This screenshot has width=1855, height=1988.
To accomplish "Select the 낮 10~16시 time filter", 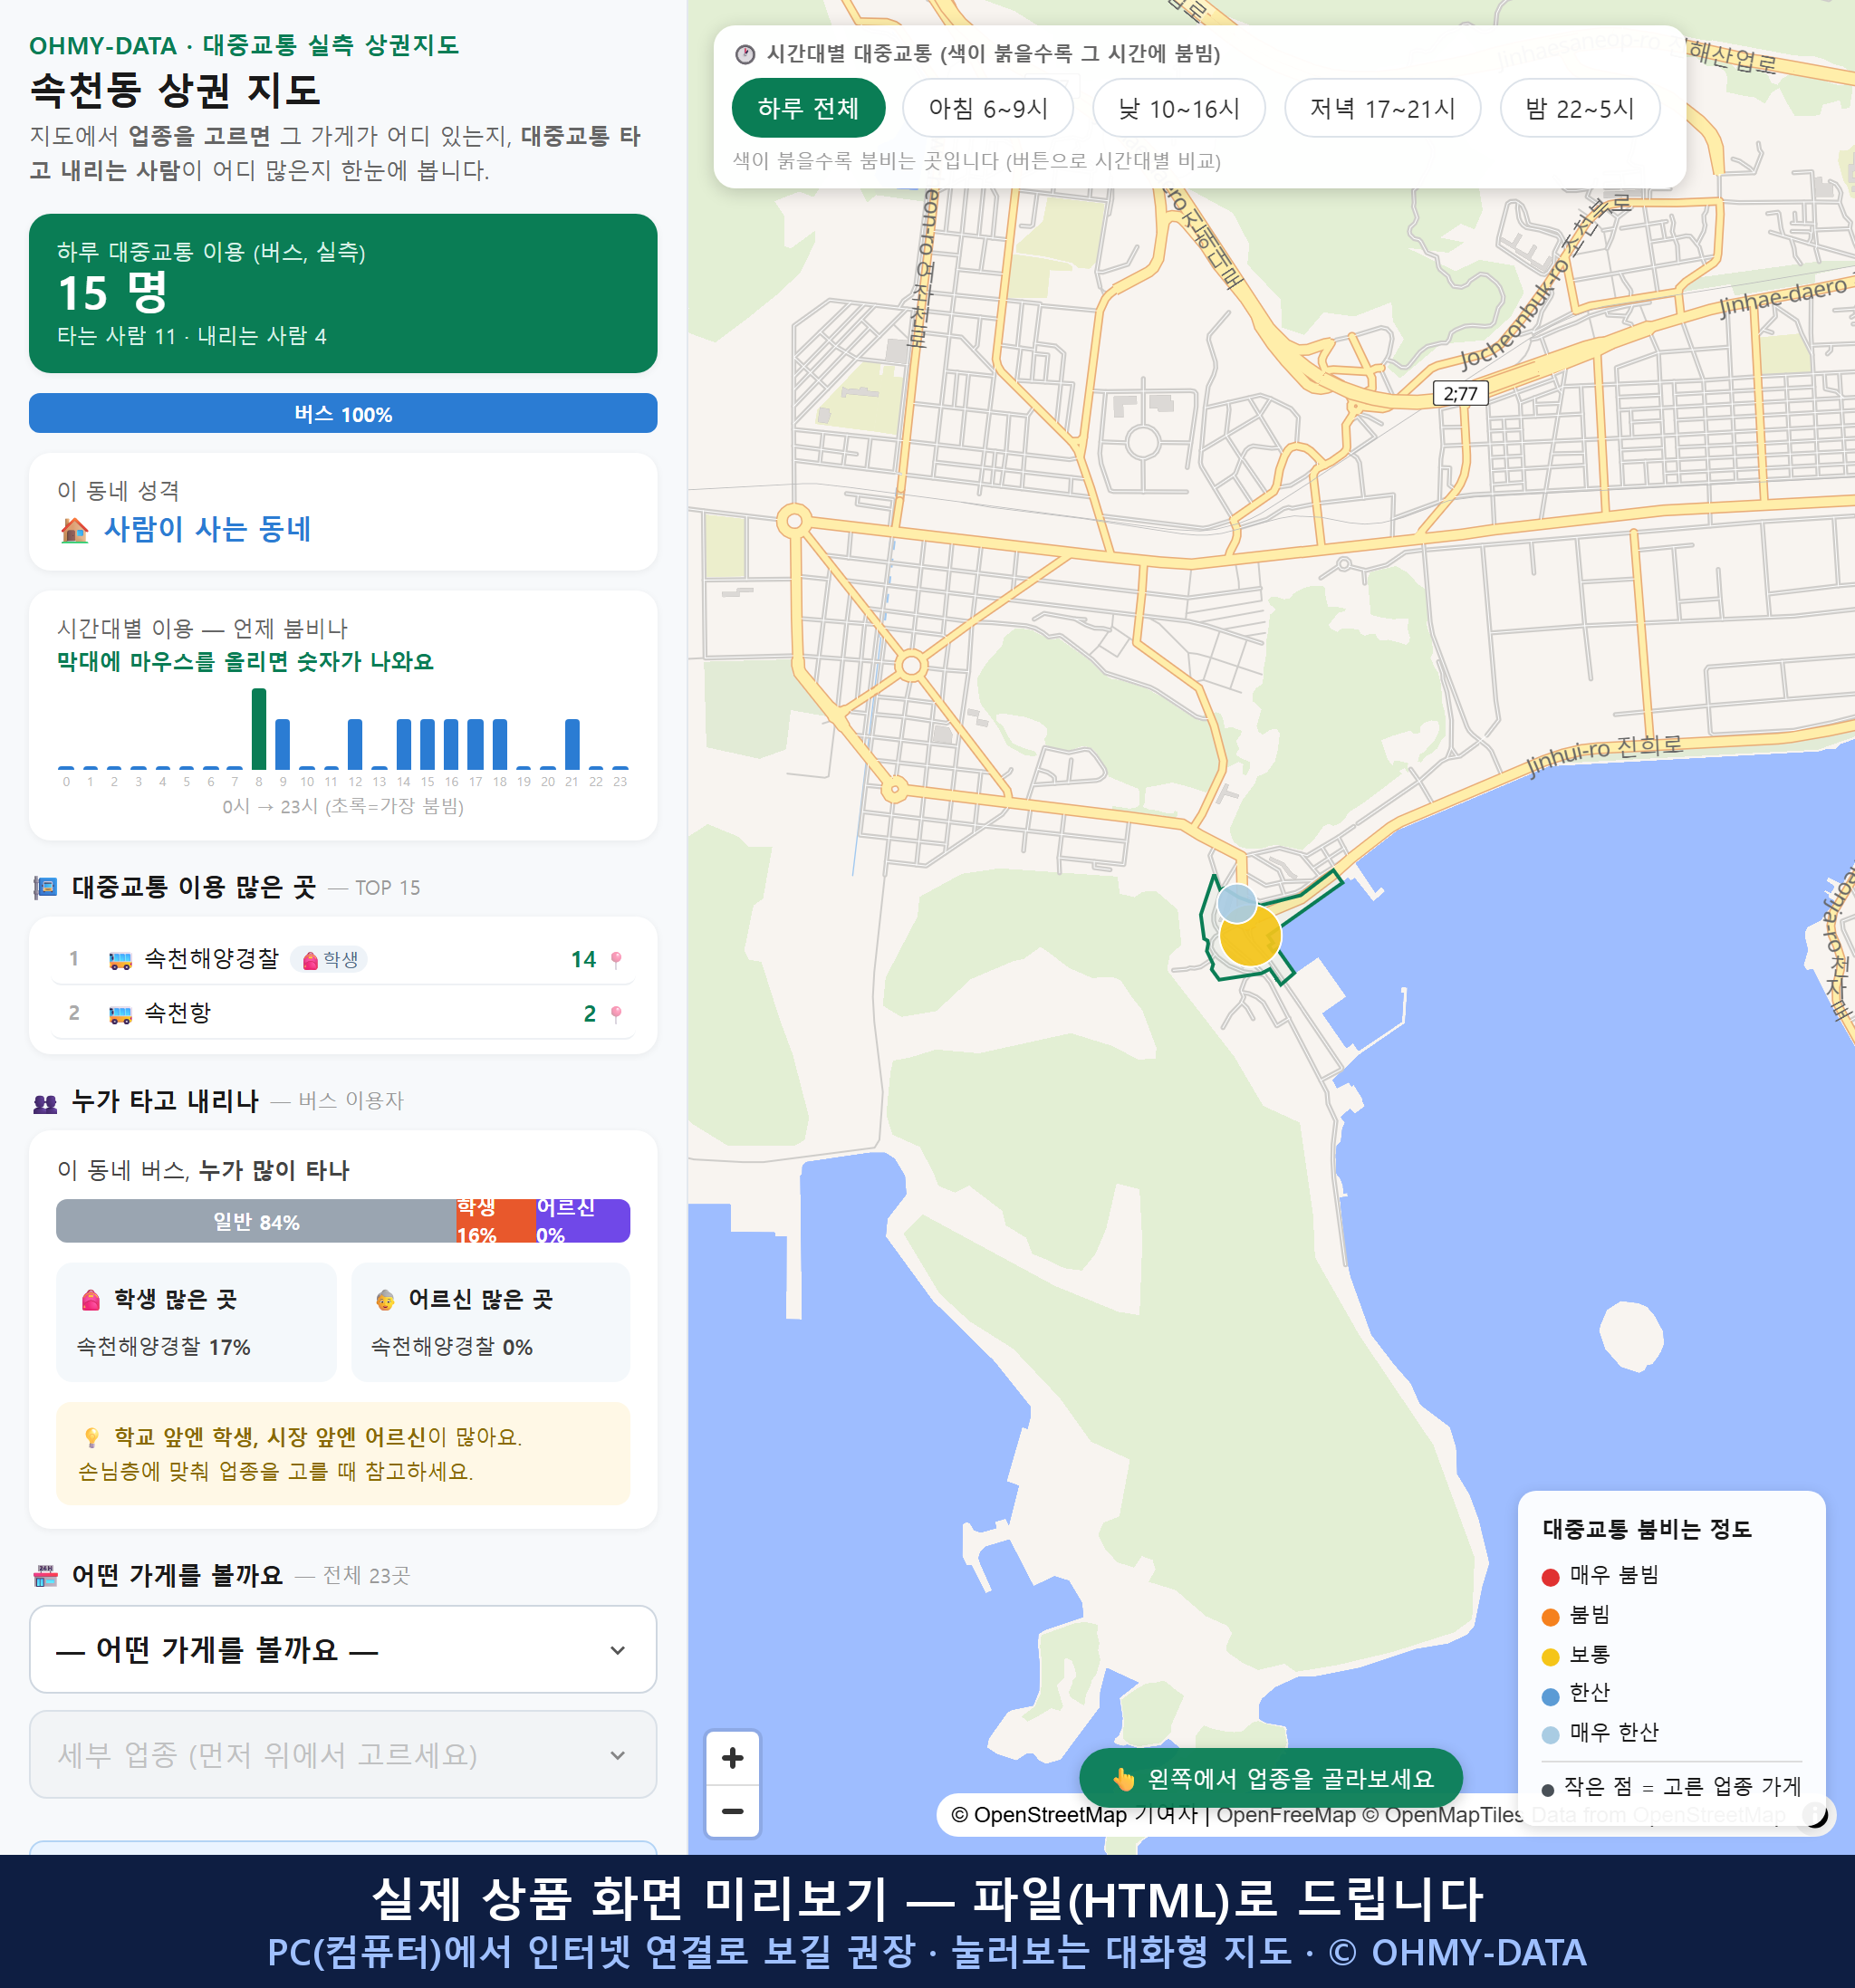I will click(x=1179, y=108).
